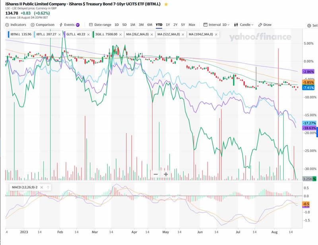Click the IBTM.L 135.96 legend chip
Screen dimensions: 318x245
coord(20,34)
